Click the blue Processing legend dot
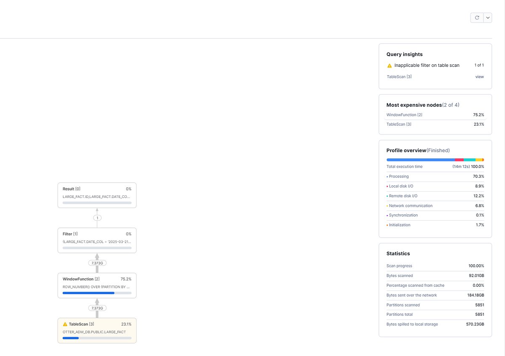Viewport: 505px width, 356px height. [388, 176]
